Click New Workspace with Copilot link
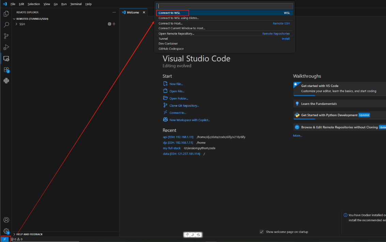The width and height of the screenshot is (386, 242). click(x=189, y=120)
